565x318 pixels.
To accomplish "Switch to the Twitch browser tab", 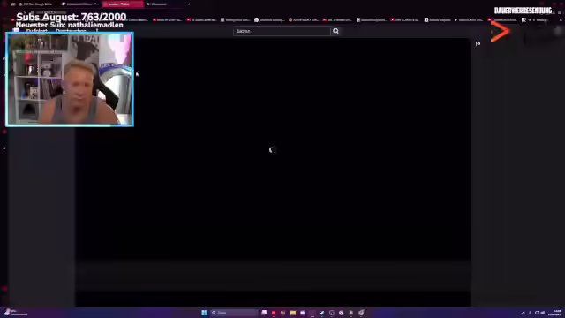I will 123,4.
